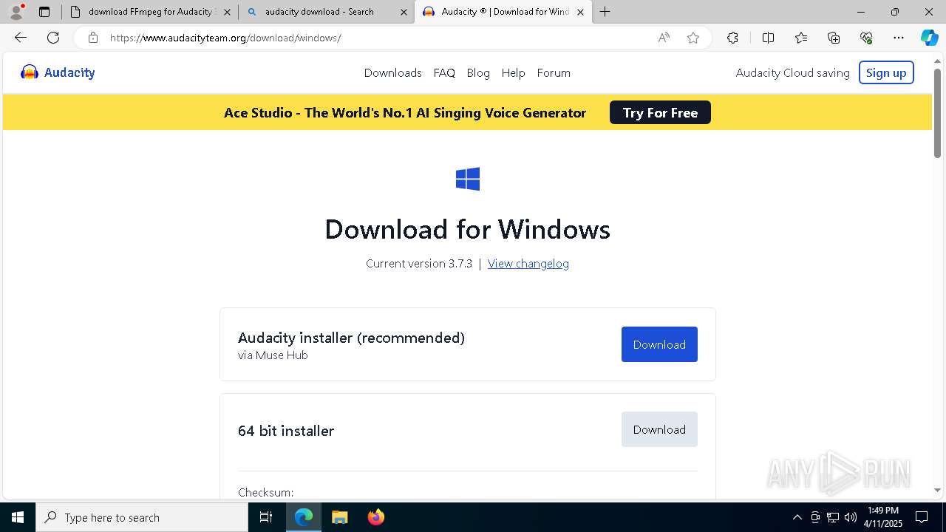Screen dimensions: 946x532
Task: Toggle Split screen icon
Action: (x=768, y=38)
